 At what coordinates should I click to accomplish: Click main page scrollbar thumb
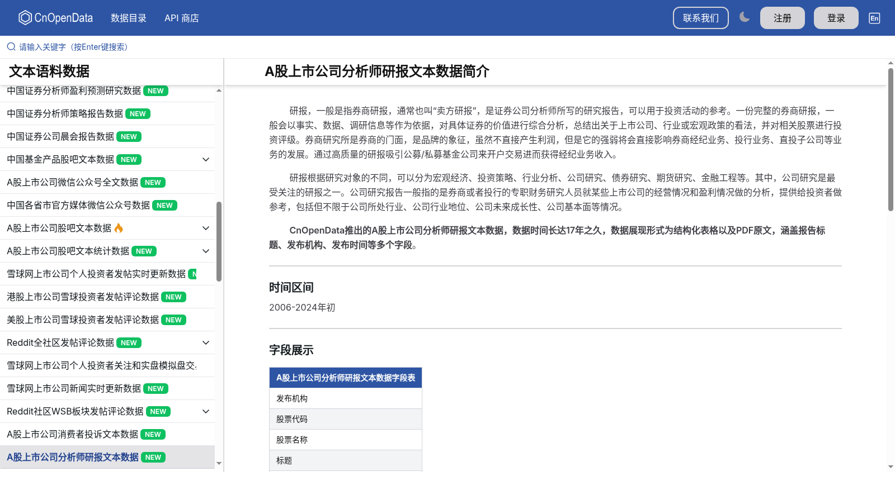pyautogui.click(x=891, y=140)
